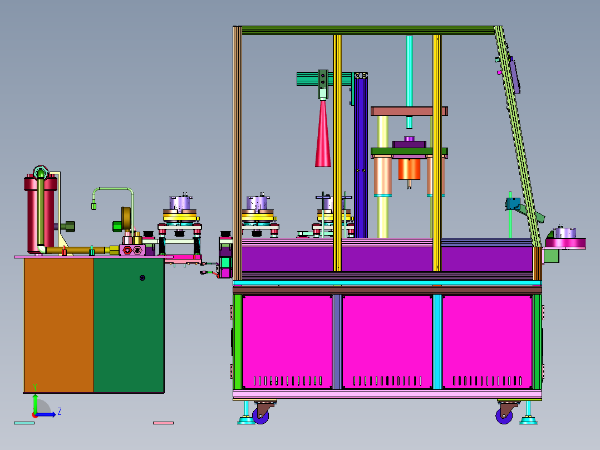This screenshot has width=600, height=450.
Task: Pick the small black knob on green panel
Action: point(142,278)
